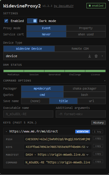This screenshot has height=175, width=109.
Task: Copy the MANIFEST url
Action: coord(98,154)
